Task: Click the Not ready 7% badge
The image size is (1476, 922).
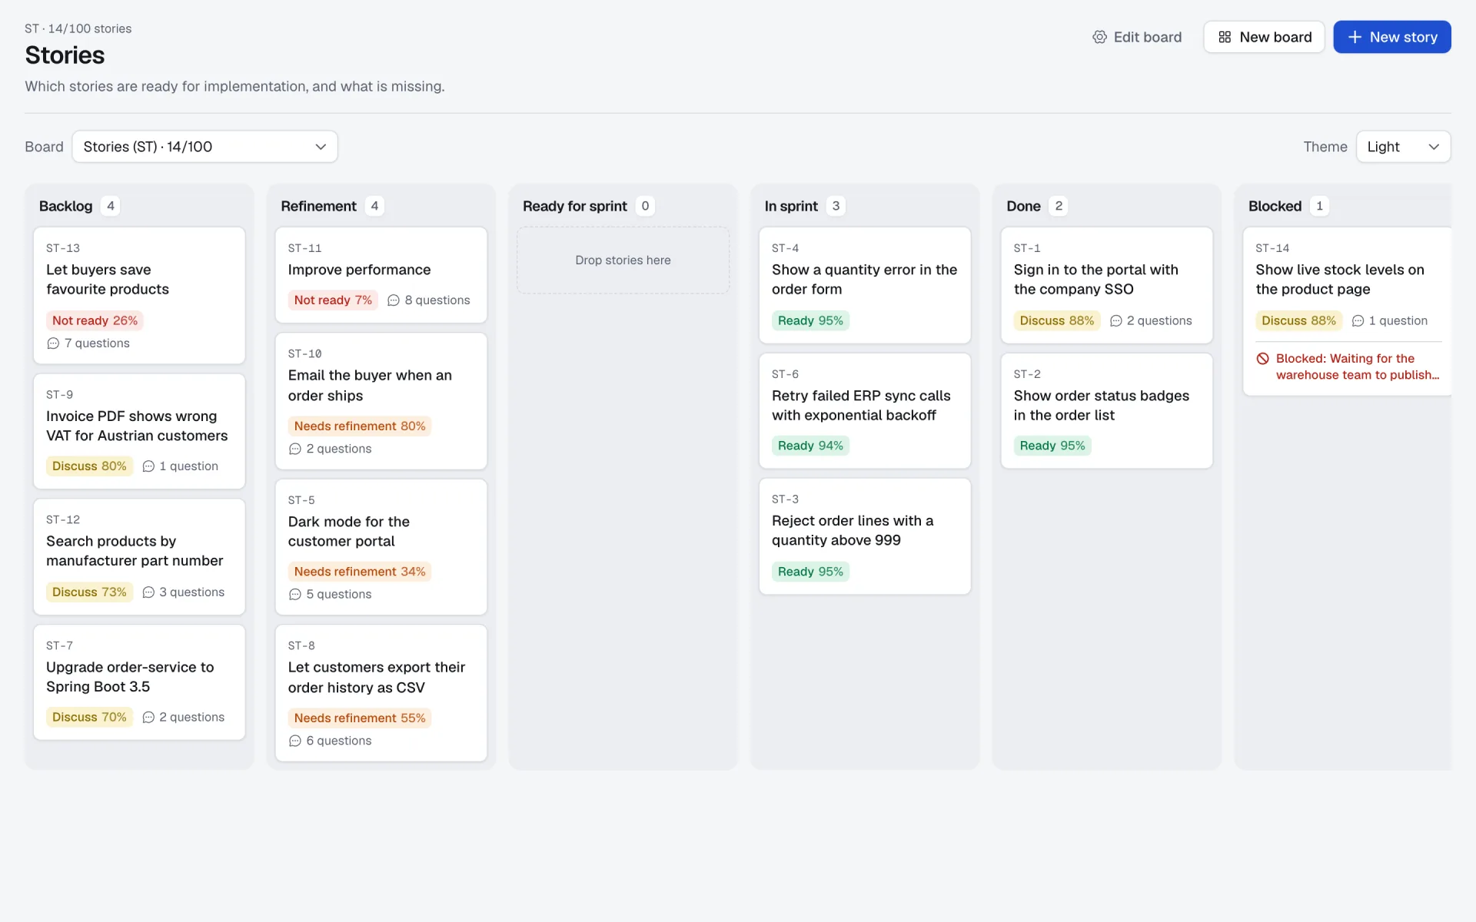Action: coord(333,300)
